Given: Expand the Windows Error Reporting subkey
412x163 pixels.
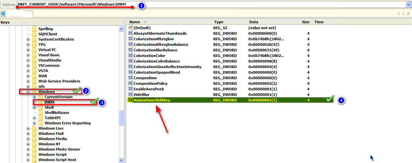Looking at the screenshot, I should click(34, 123).
